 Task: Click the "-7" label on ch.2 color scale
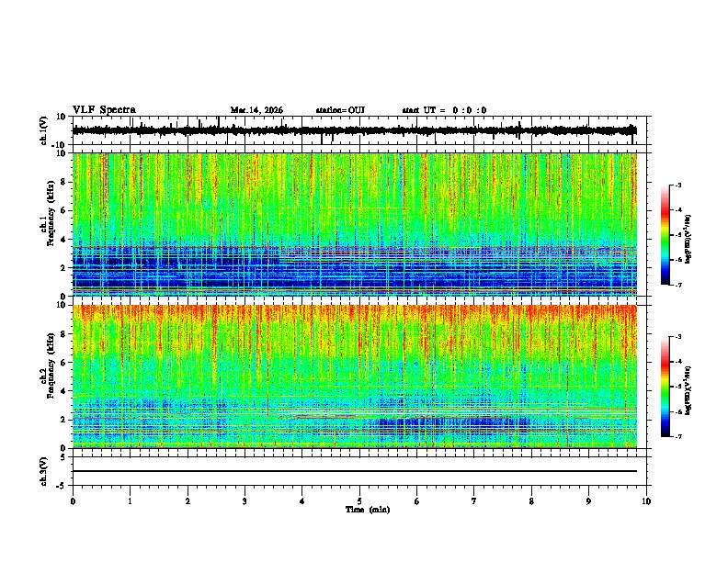(x=678, y=436)
